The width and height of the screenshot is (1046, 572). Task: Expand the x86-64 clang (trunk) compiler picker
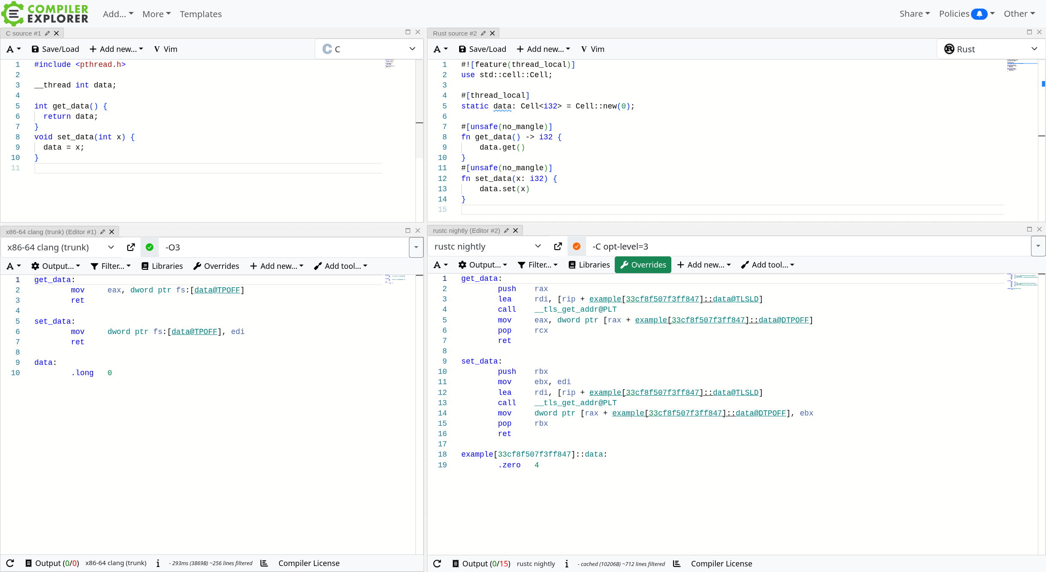click(x=60, y=247)
